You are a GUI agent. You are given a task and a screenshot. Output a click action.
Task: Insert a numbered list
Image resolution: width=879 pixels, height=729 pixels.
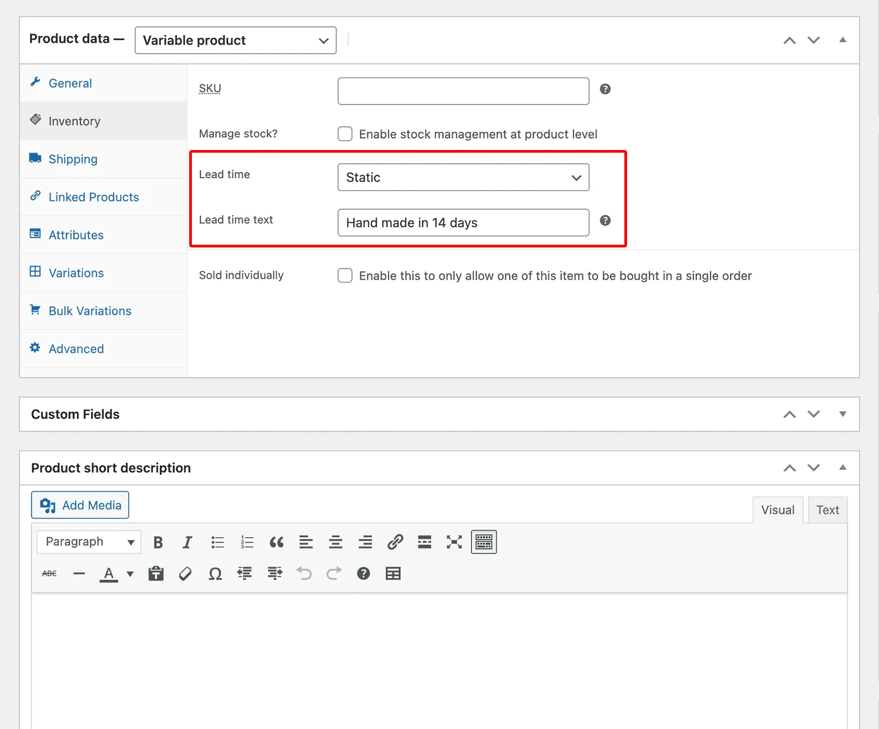(x=247, y=542)
